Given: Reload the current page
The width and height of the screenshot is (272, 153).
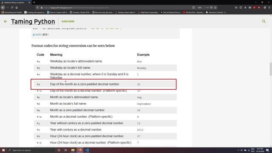Looking at the screenshot, I should 12,8.
